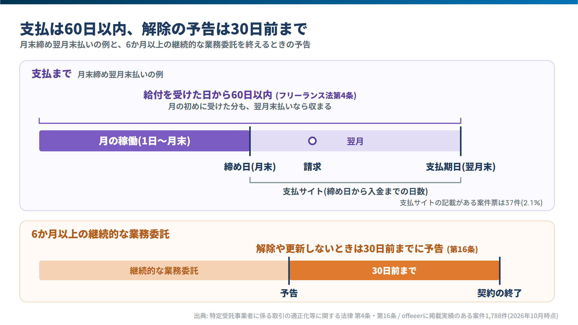
Task: Click the light orange bar 継続的な業務委託
Action: (164, 271)
